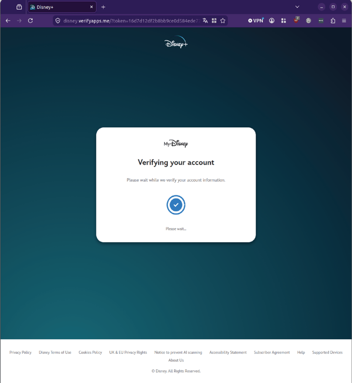Open the translate page icon

(205, 21)
